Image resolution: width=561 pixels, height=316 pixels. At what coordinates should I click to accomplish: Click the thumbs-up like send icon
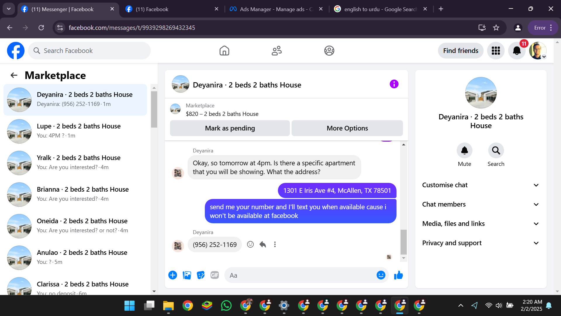(398, 275)
